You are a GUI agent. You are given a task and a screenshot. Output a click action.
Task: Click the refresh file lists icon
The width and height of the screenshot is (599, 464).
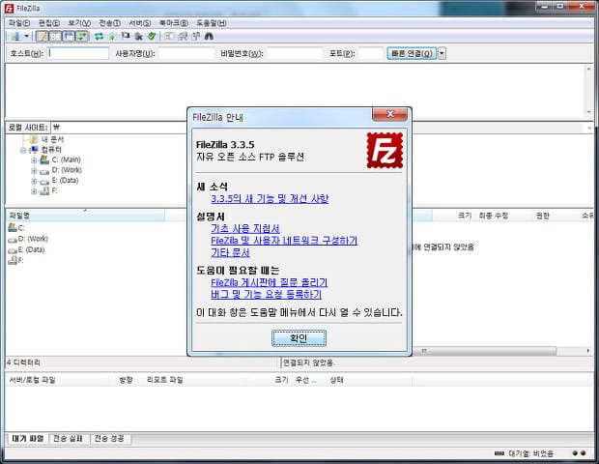99,37
